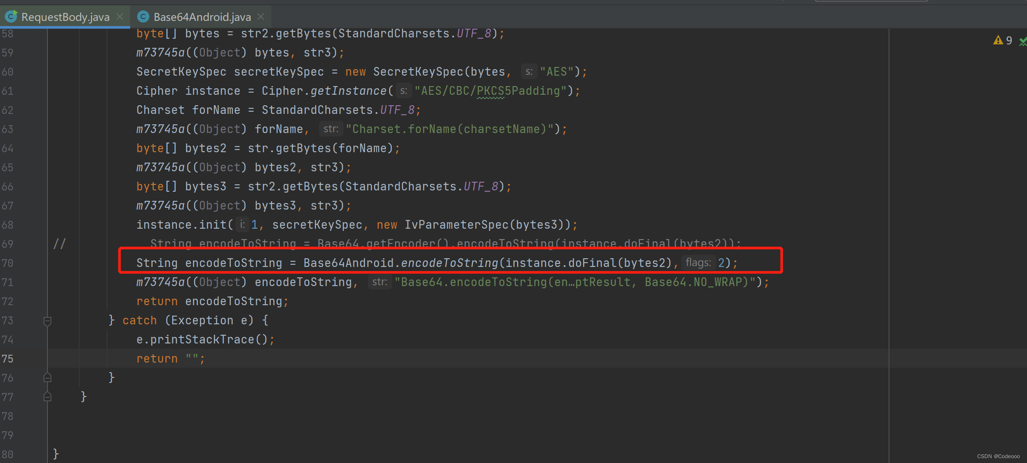Click the forName variable on line 62
Screen dimensions: 1027x463
click(x=216, y=110)
